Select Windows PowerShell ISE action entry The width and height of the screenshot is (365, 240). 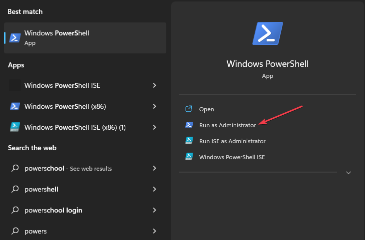(x=232, y=157)
